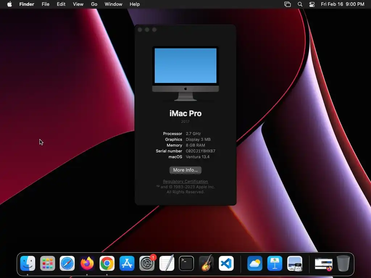Click the macOS version Ventura 13.4
Screen dimensions: 371x278
click(x=197, y=157)
